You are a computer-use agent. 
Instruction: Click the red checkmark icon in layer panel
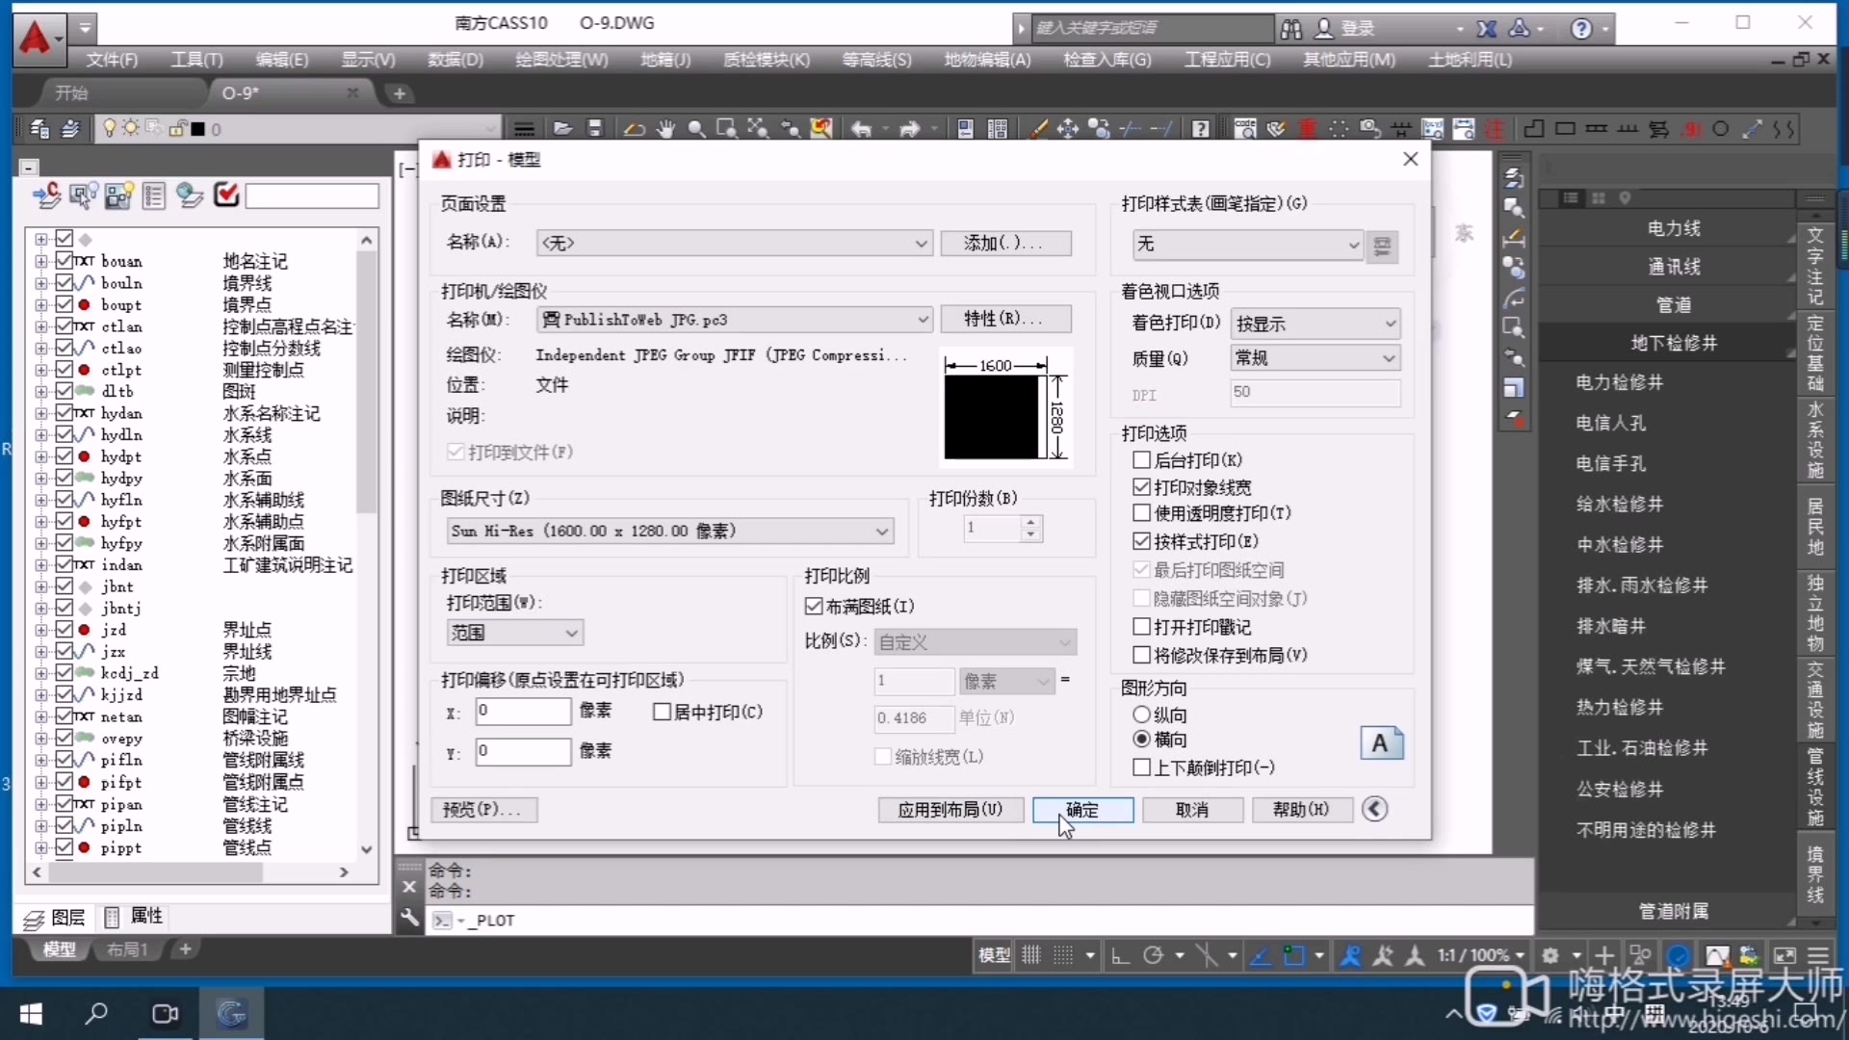pyautogui.click(x=226, y=195)
